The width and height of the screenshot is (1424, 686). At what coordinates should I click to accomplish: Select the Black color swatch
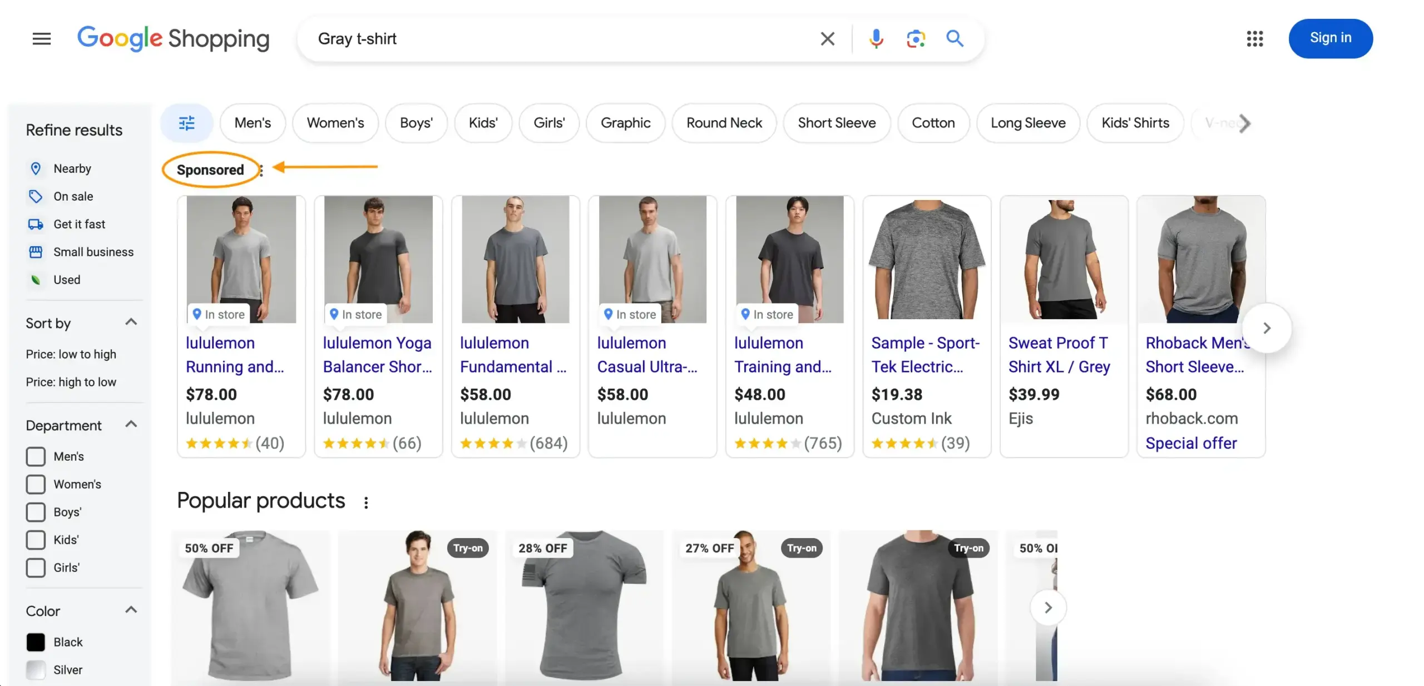click(x=36, y=642)
